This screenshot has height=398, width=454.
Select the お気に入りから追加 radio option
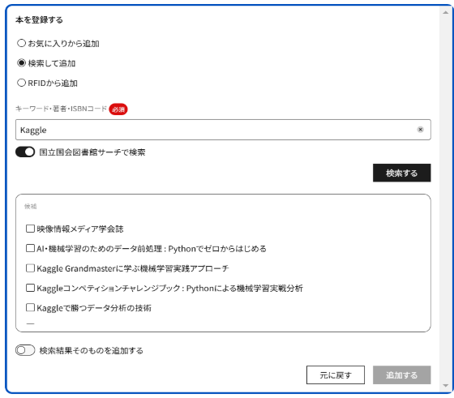(21, 44)
